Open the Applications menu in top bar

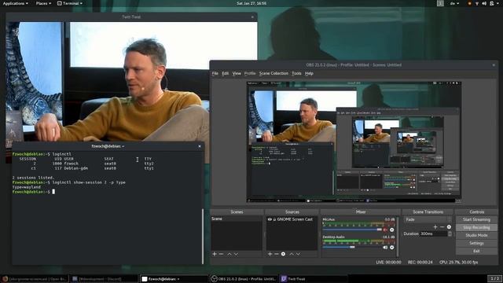pyautogui.click(x=15, y=3)
